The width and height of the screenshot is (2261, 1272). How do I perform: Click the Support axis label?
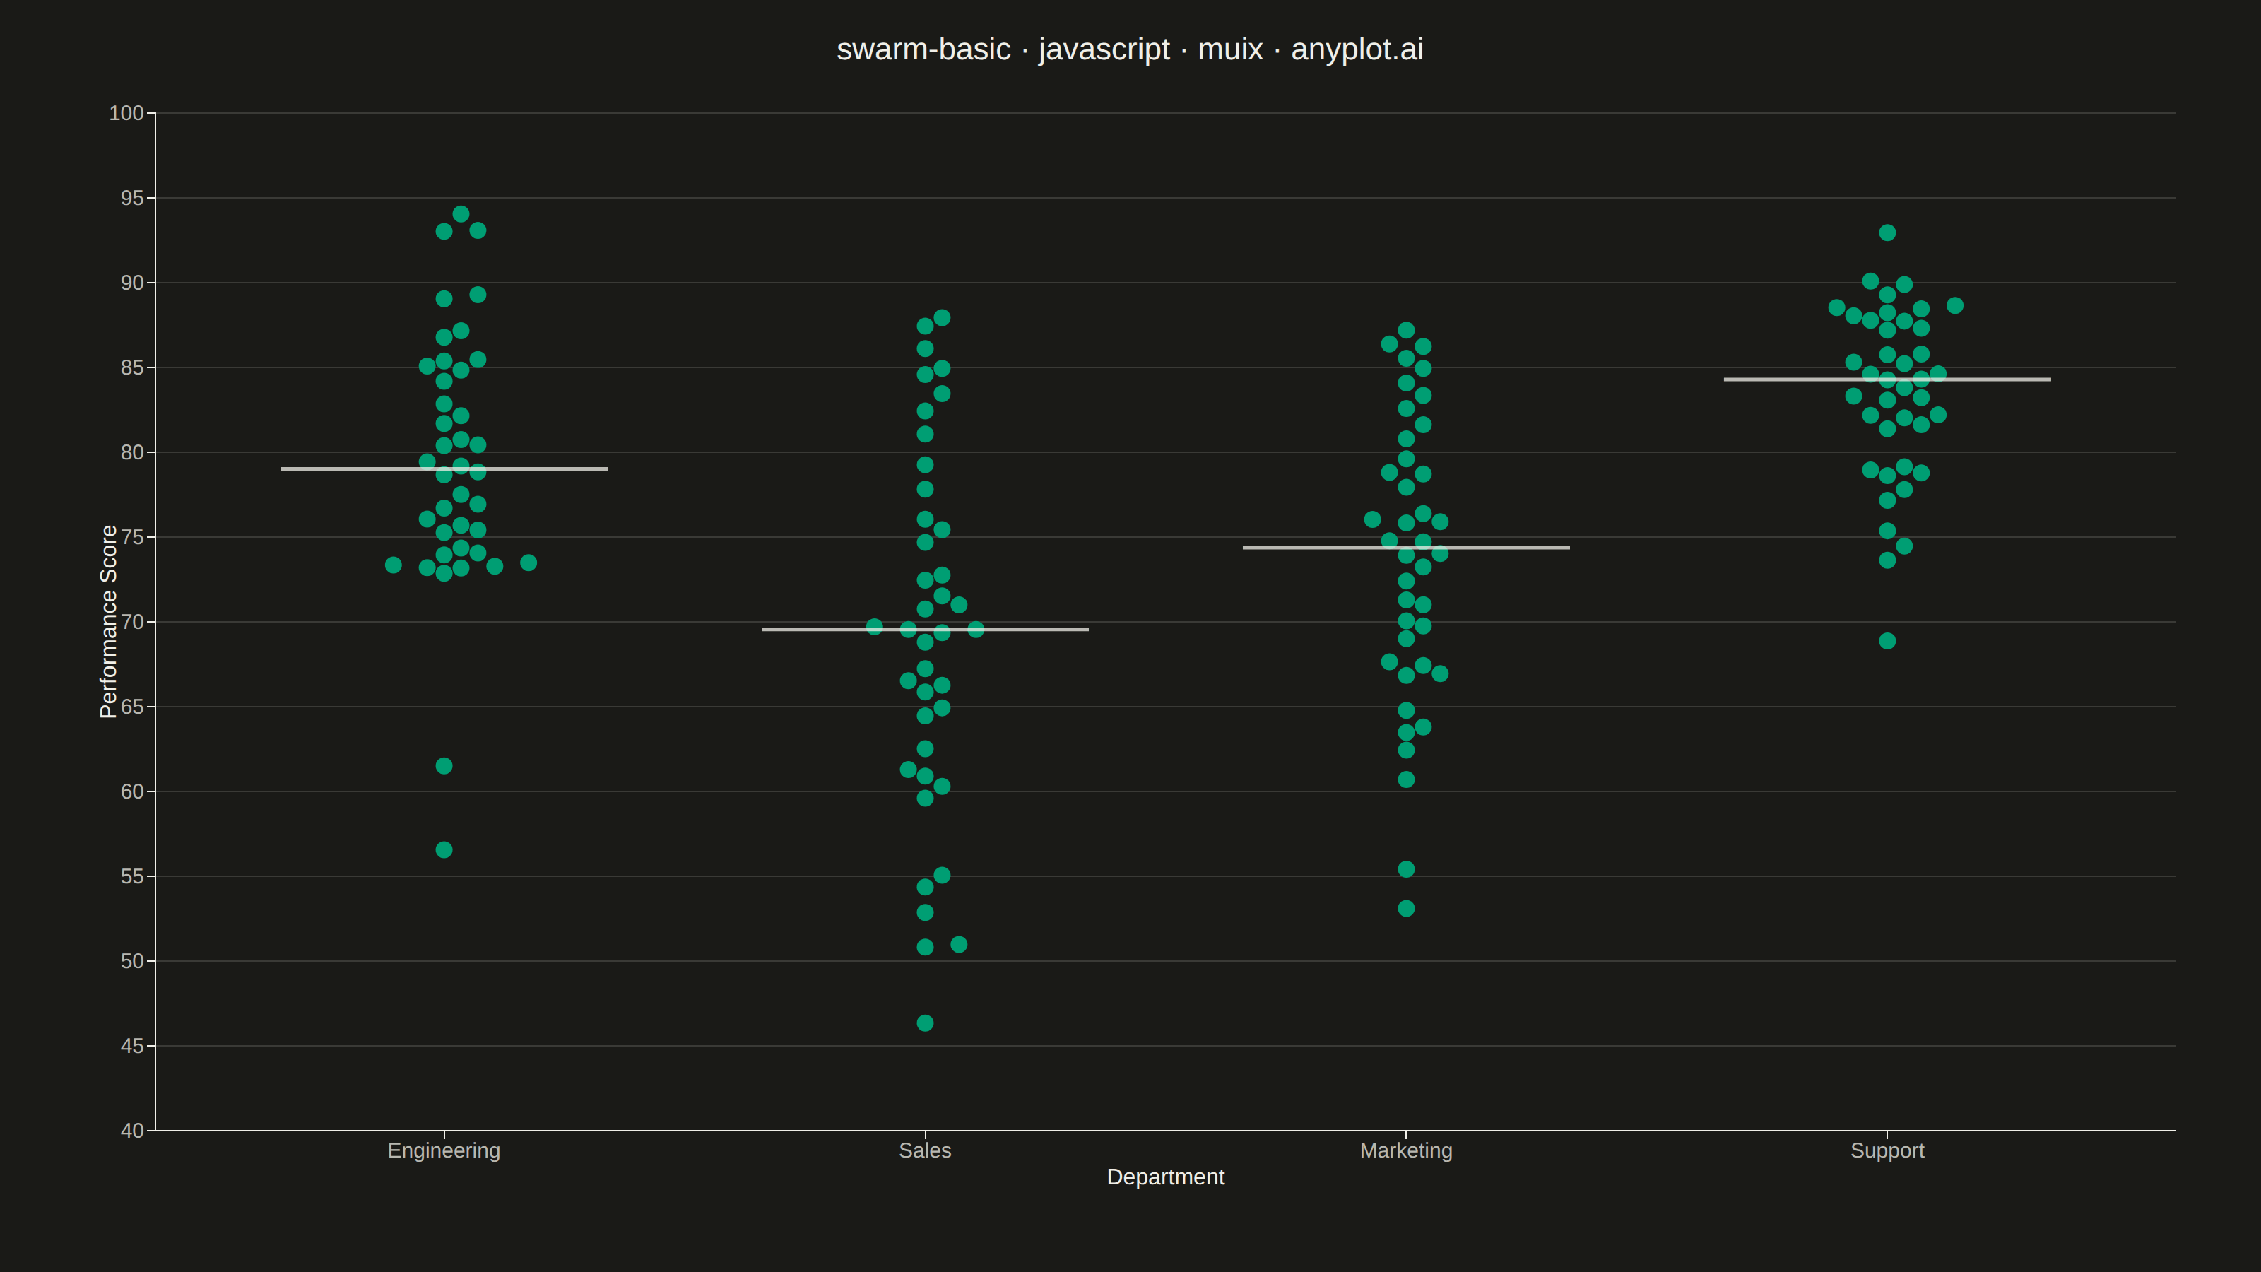tap(1887, 1150)
